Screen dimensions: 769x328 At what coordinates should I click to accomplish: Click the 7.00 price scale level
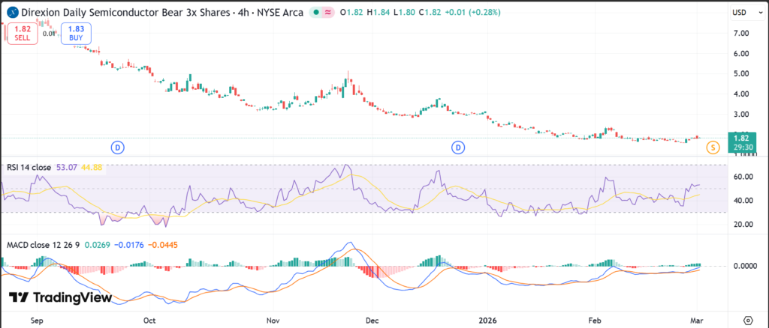tap(740, 33)
